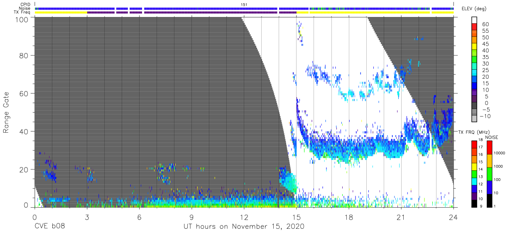Click the 21 tick on UT hours axis
The width and height of the screenshot is (510, 235).
(x=401, y=217)
